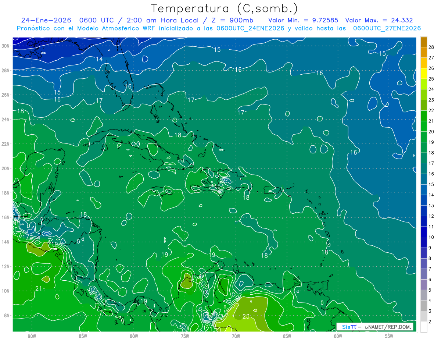Click the legend scale number 22
The image size is (441, 341).
tap(431, 110)
